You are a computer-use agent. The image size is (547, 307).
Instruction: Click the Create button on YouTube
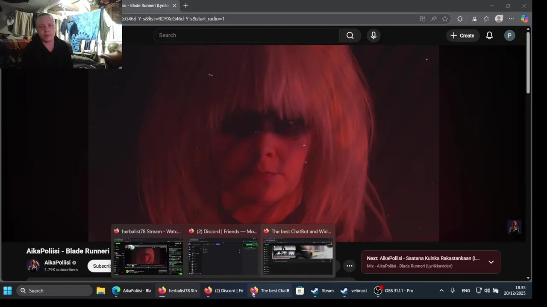click(x=462, y=35)
